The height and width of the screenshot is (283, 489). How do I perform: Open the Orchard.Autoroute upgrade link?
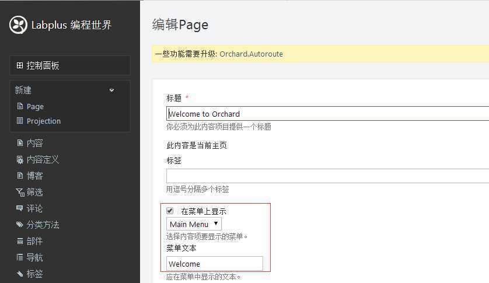coord(251,54)
